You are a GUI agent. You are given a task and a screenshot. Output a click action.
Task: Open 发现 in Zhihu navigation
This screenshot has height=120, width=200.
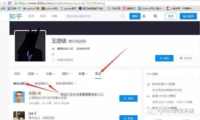[43, 16]
